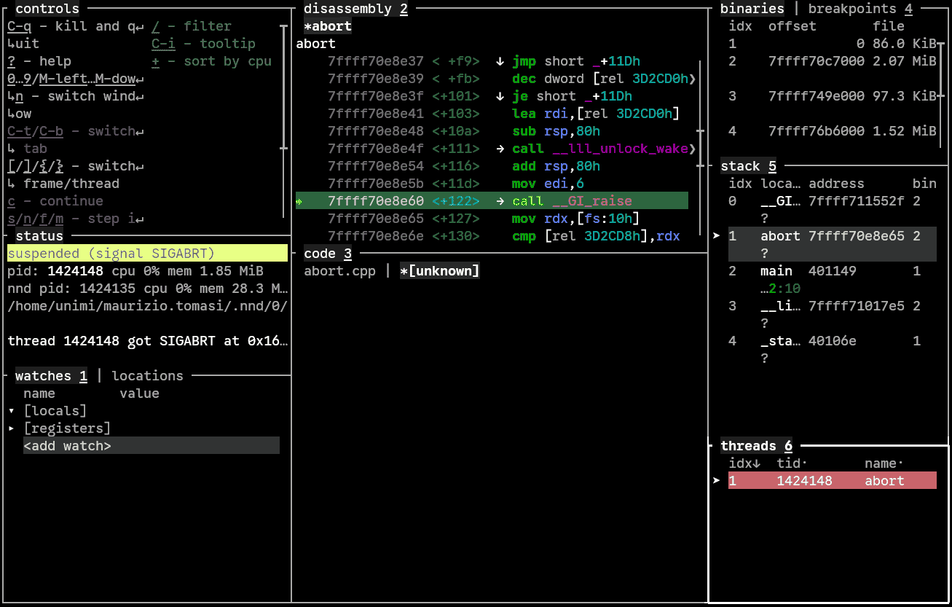952x607 pixels.
Task: Click the current instruction pointer arrow in disassembly
Action: 299,201
